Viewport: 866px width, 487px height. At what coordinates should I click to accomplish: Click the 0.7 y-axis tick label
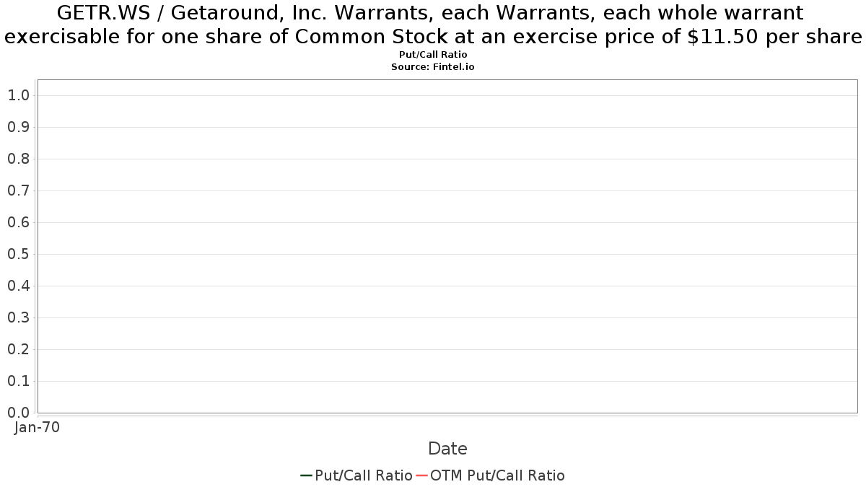18,190
